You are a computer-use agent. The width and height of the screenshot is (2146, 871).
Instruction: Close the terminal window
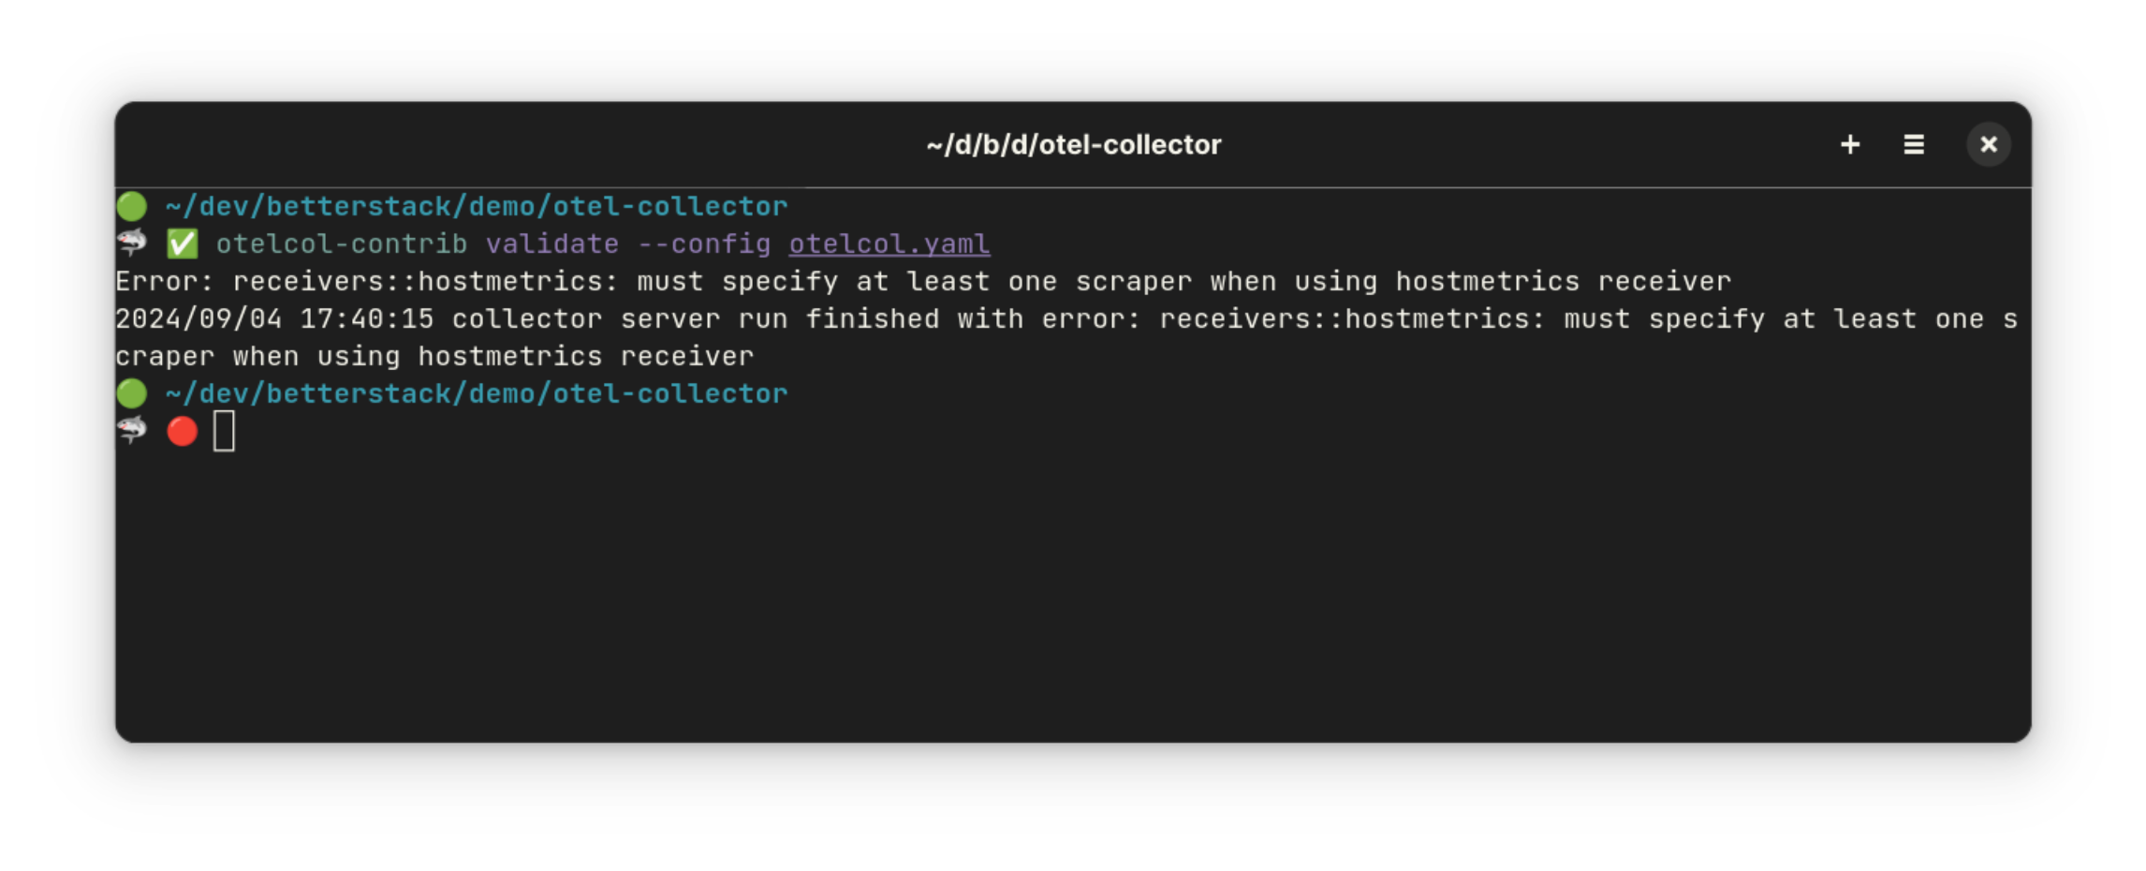[x=1989, y=144]
